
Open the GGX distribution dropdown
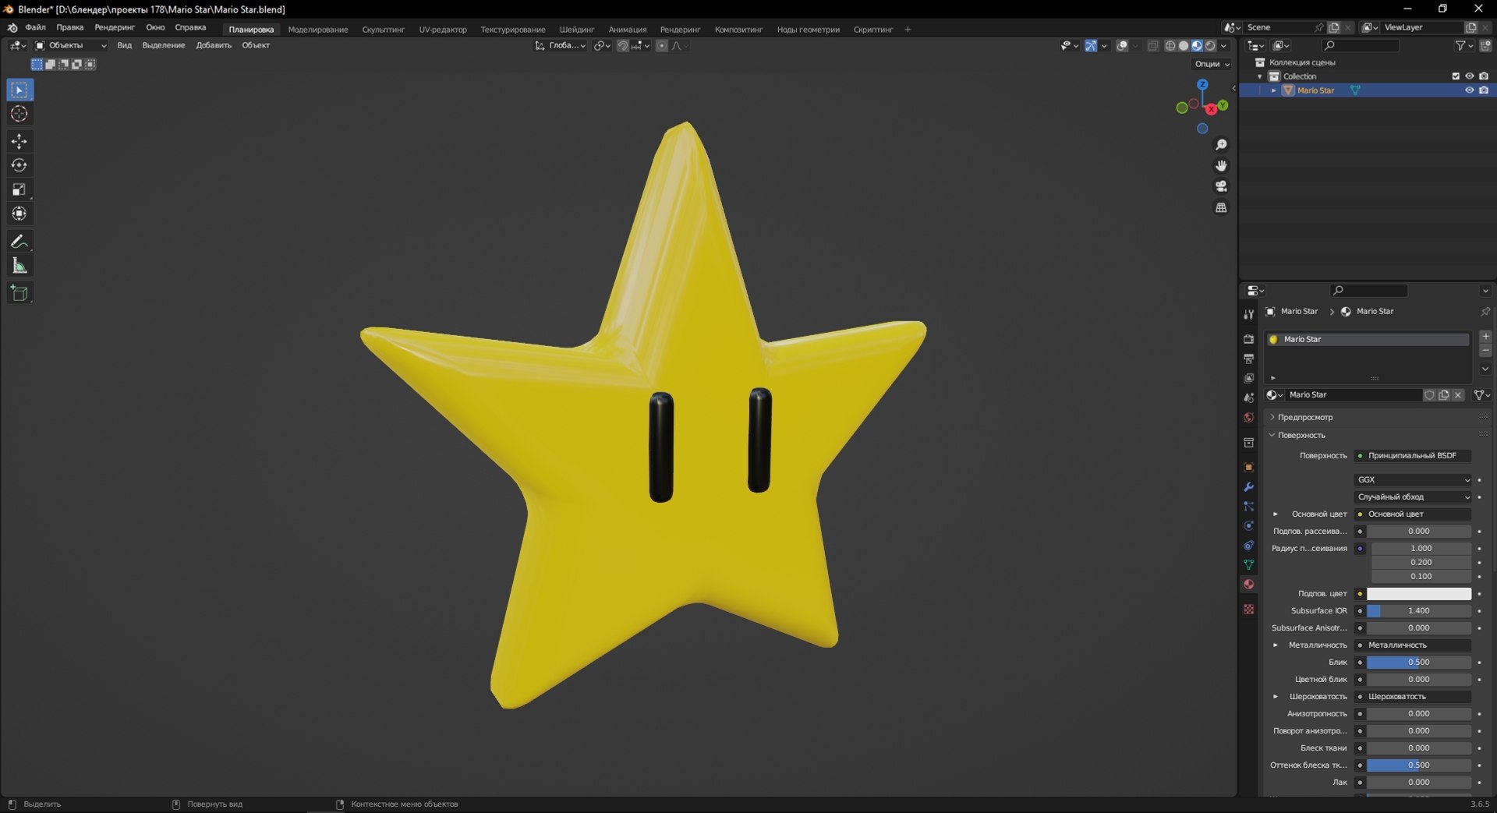1413,479
